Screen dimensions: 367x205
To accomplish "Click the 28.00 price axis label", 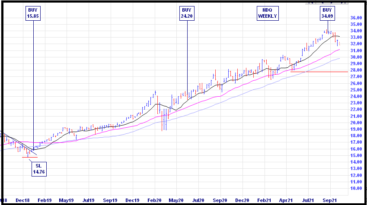I will pos(356,70).
